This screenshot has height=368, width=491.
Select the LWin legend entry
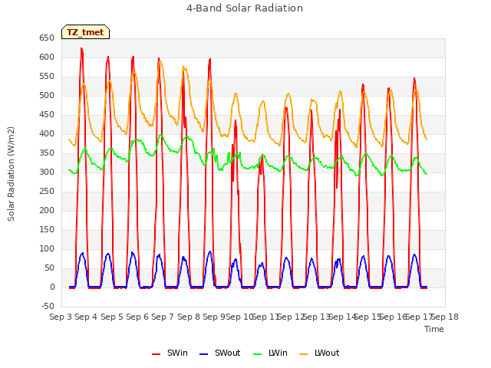point(270,353)
